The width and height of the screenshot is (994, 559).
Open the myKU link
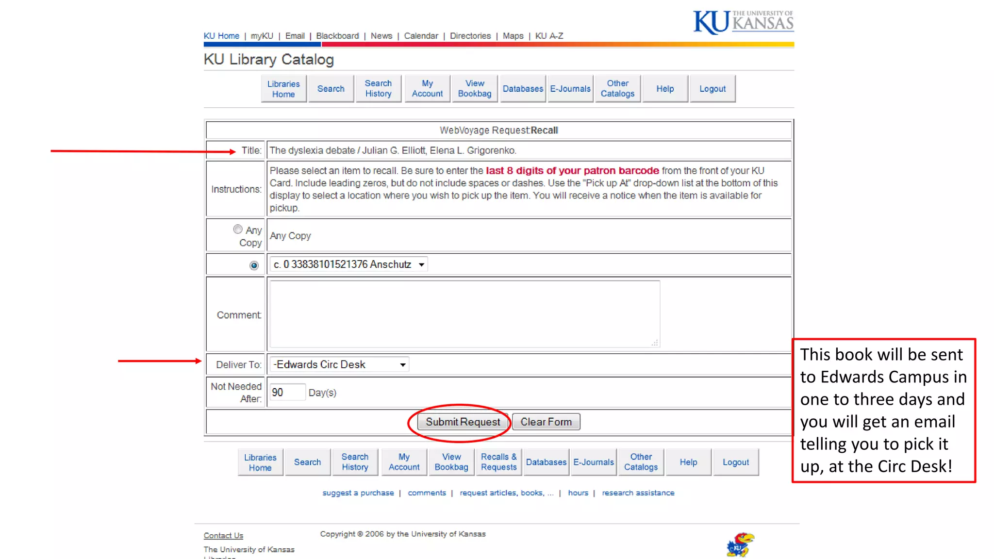point(262,36)
